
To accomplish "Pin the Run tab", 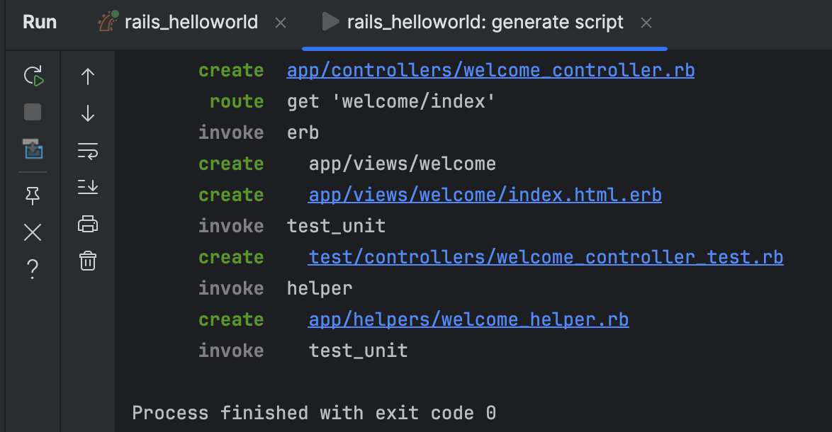I will tap(33, 196).
